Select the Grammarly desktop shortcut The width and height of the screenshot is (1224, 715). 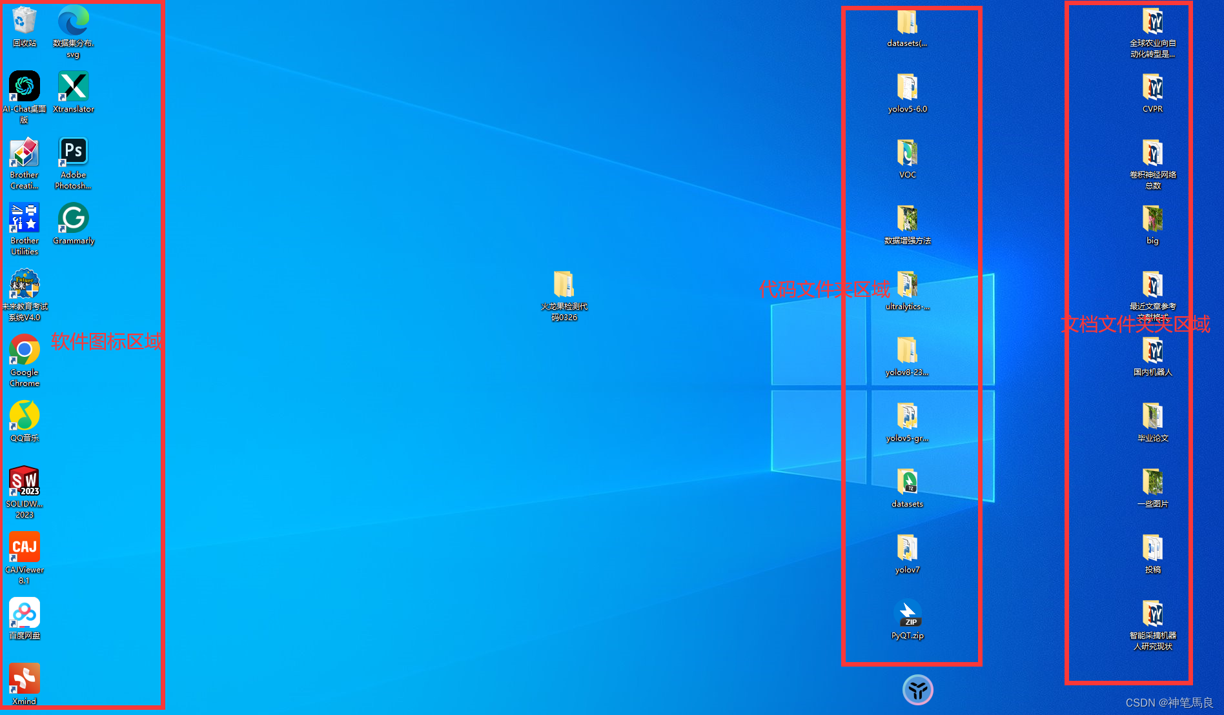[x=73, y=219]
